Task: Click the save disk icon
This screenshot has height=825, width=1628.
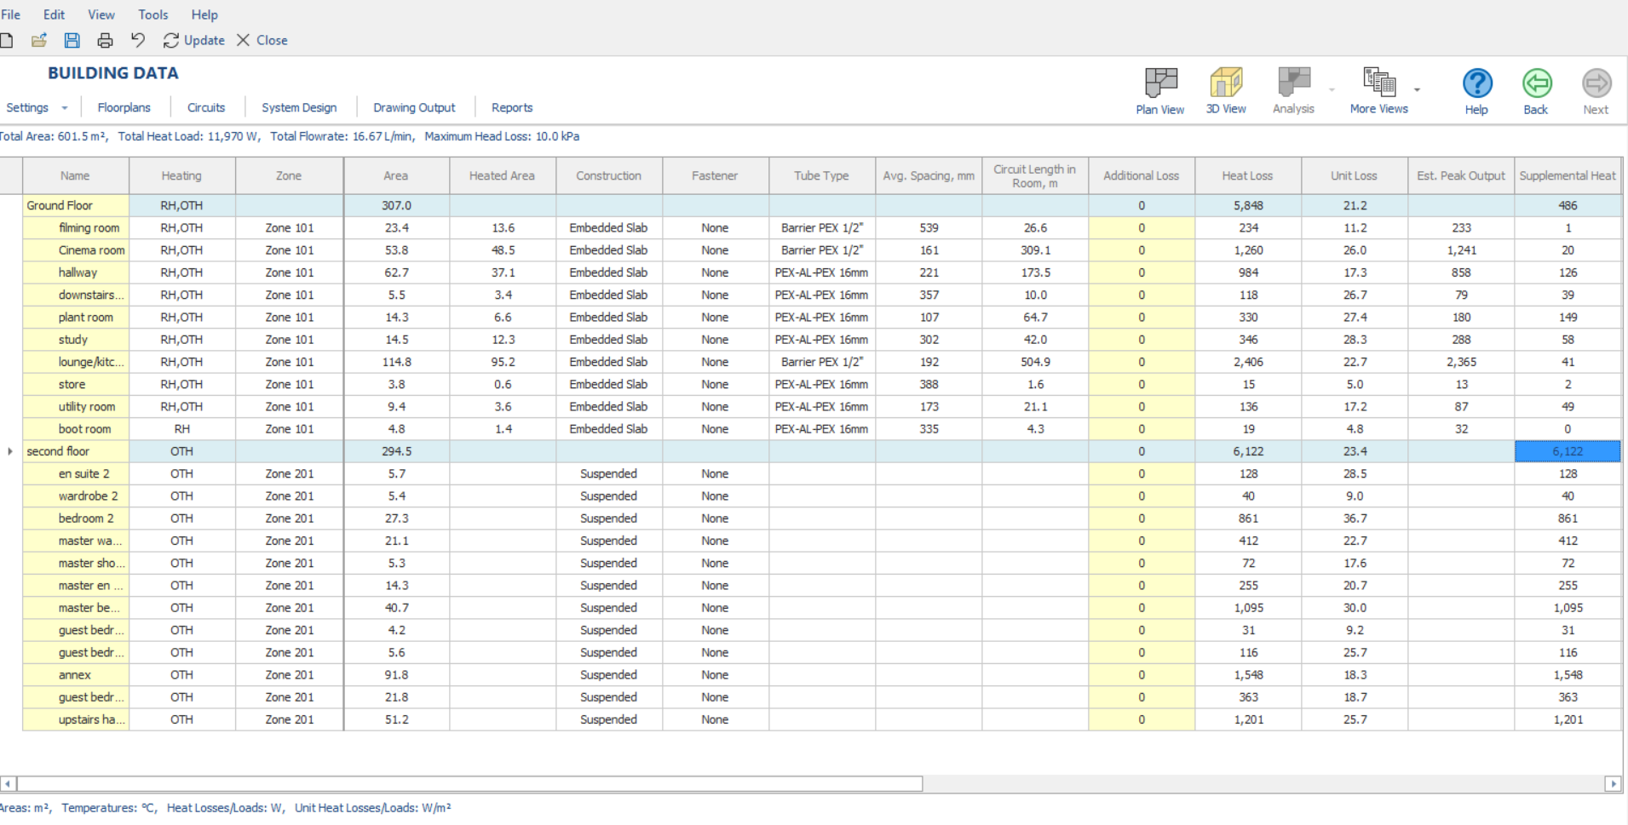Action: click(x=72, y=40)
